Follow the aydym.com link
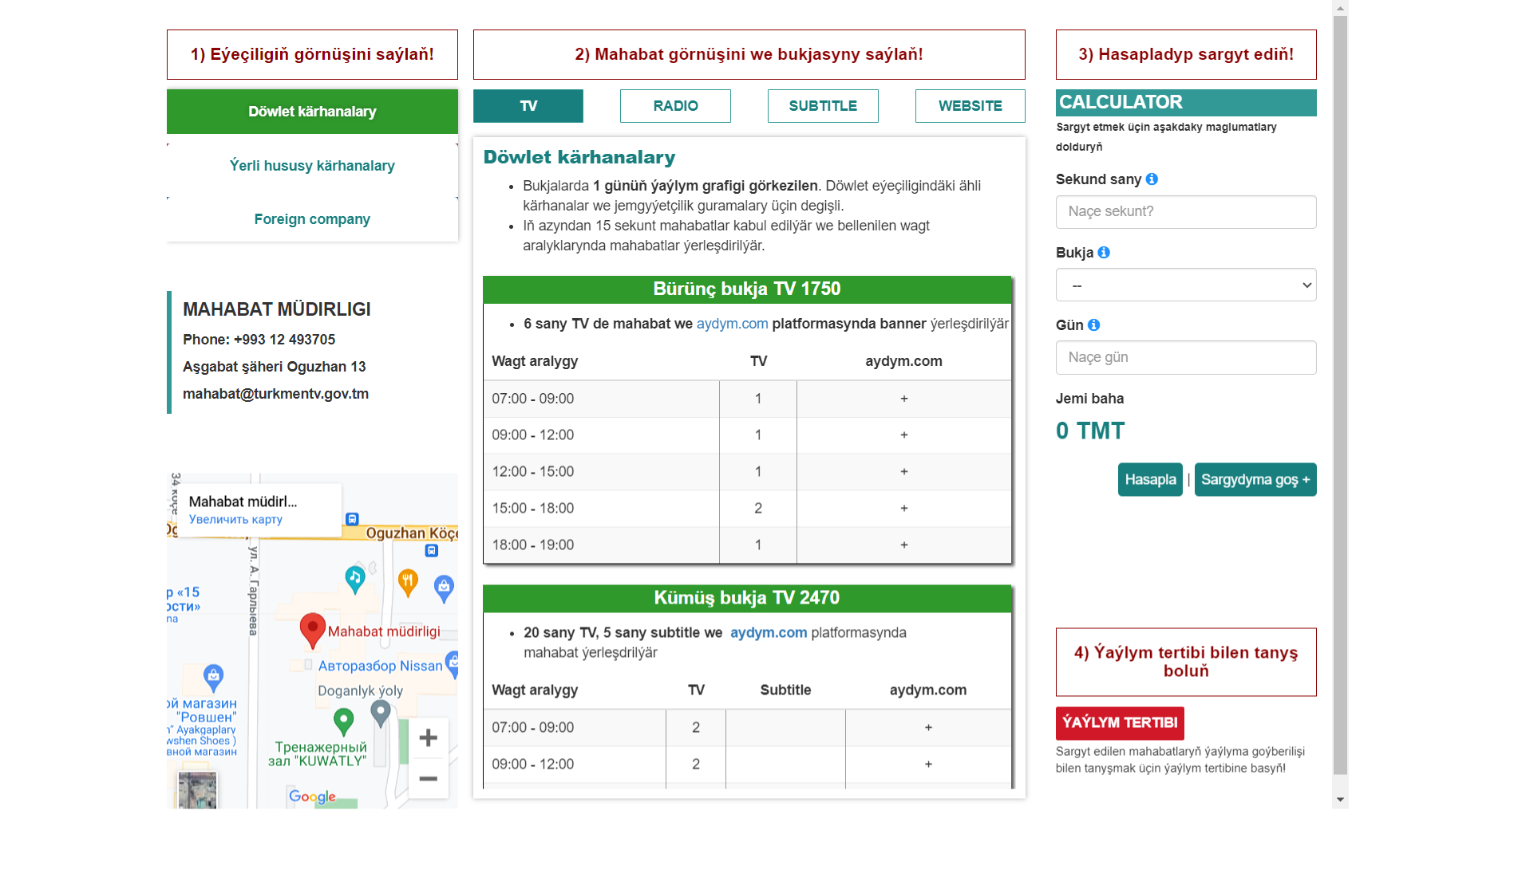Viewport: 1514px width, 877px height. (732, 324)
